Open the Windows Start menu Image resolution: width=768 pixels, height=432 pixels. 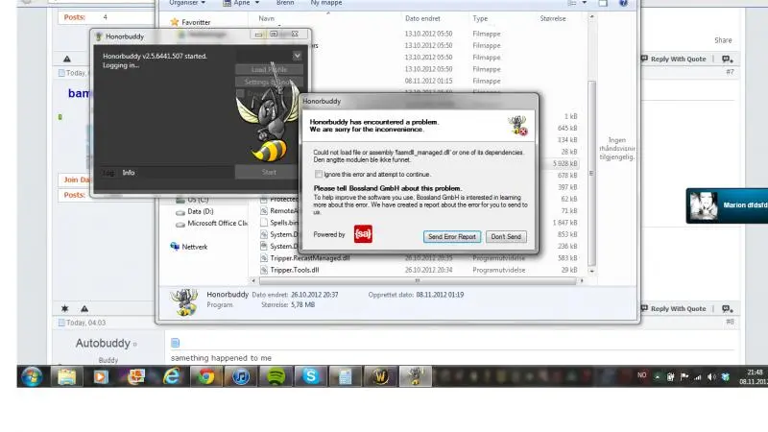32,376
